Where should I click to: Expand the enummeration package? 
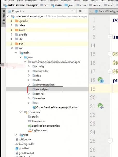29,85
